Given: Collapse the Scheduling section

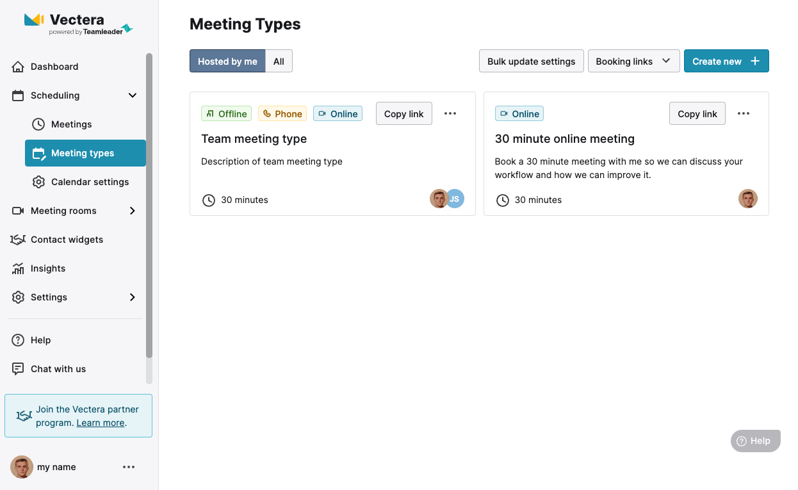Looking at the screenshot, I should [x=133, y=95].
